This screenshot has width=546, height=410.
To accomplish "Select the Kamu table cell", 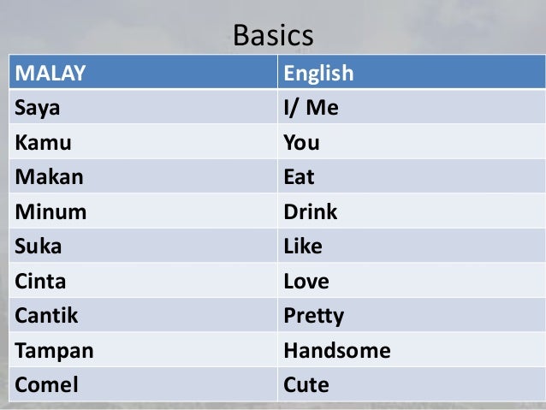I will pos(143,141).
